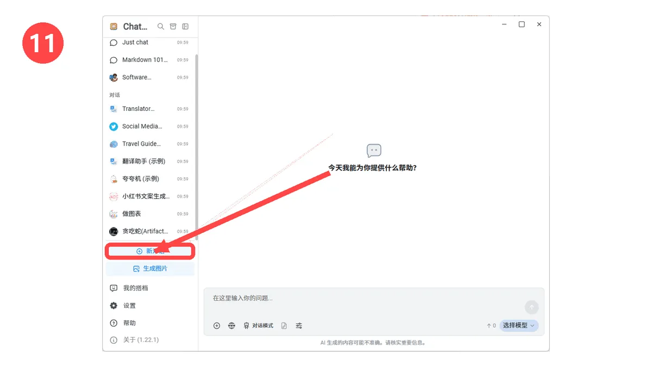
Task: Click the question mark icon beside 帮助
Action: (114, 323)
